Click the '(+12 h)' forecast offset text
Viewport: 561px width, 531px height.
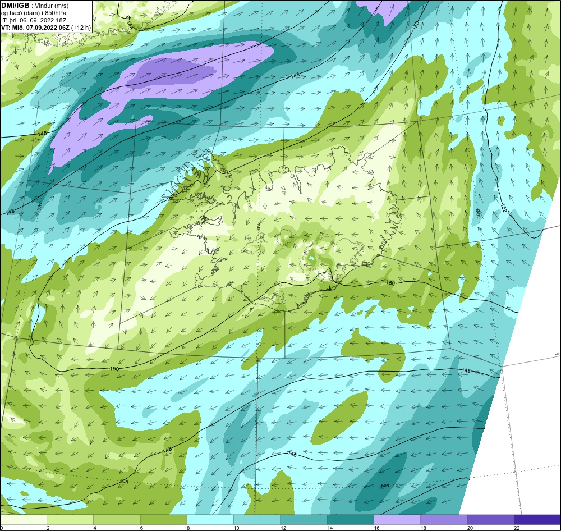[x=81, y=28]
